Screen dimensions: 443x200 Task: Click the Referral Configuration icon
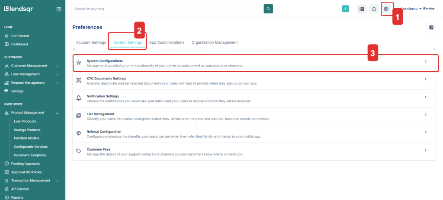tap(79, 133)
